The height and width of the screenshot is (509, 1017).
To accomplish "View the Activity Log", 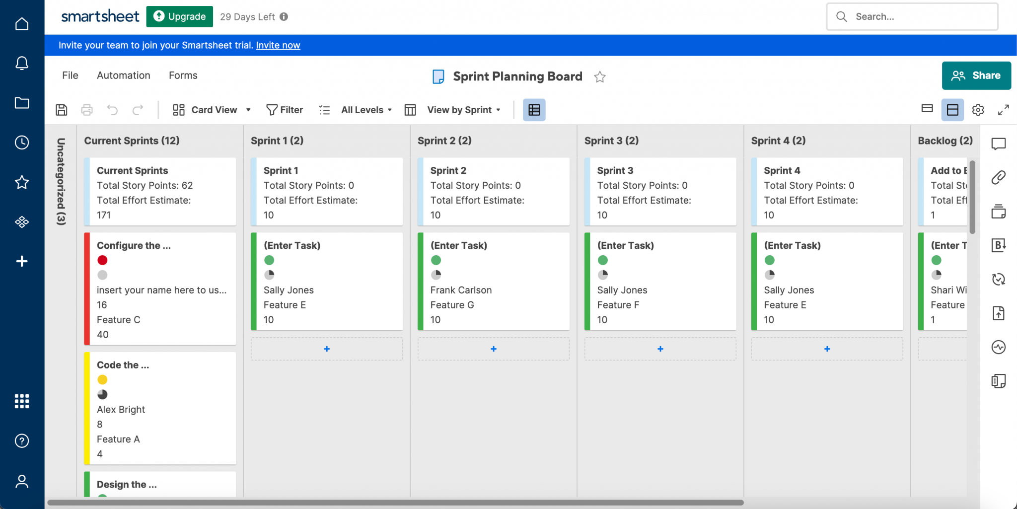I will (999, 347).
